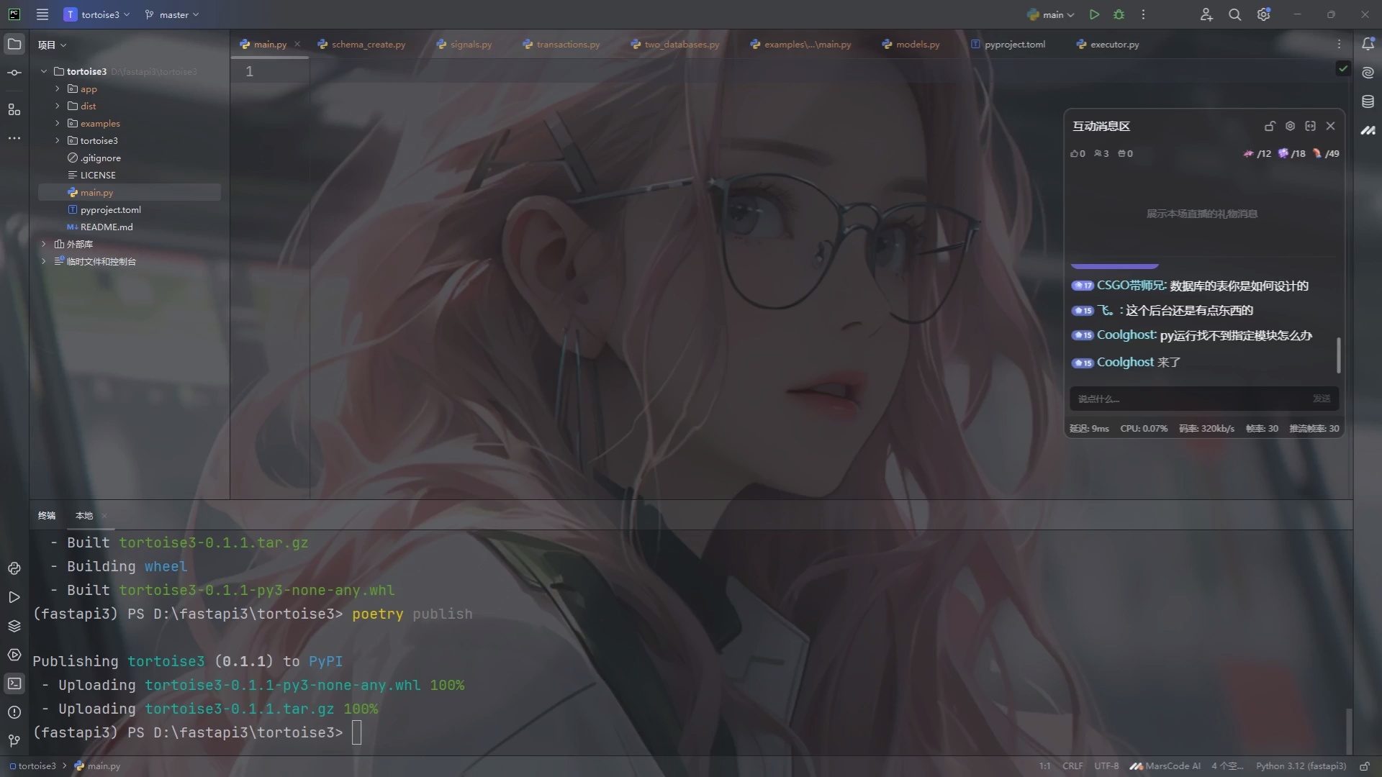Click the 发送 button to send a chat message
Screen dimensions: 1382x777
[1321, 399]
